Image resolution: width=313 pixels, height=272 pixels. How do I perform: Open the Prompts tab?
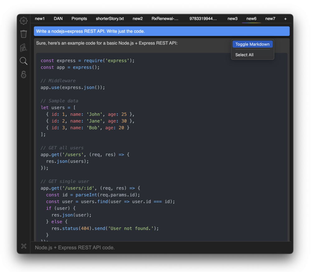click(x=79, y=19)
